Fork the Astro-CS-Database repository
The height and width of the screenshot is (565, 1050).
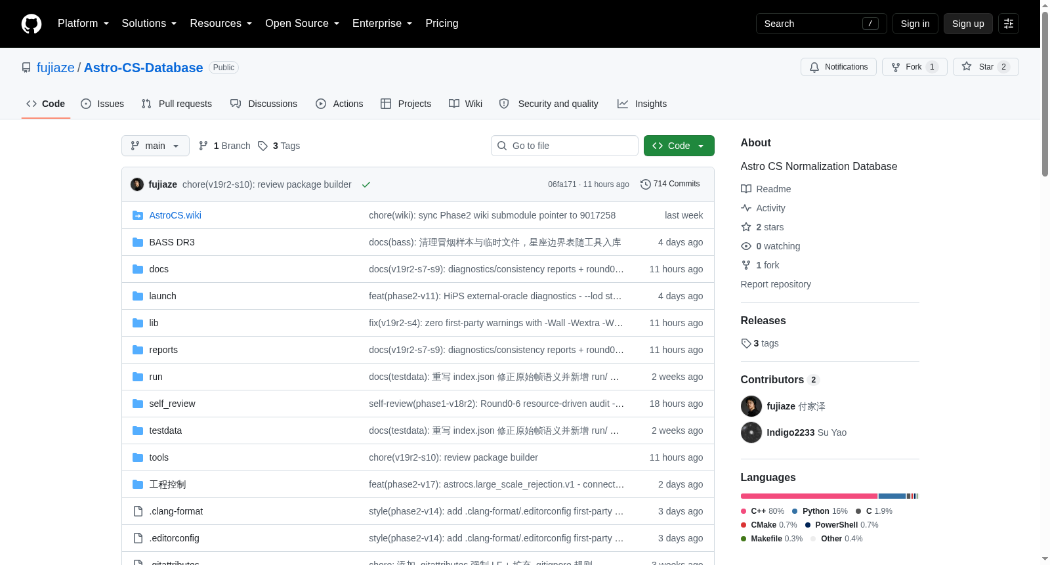915,67
